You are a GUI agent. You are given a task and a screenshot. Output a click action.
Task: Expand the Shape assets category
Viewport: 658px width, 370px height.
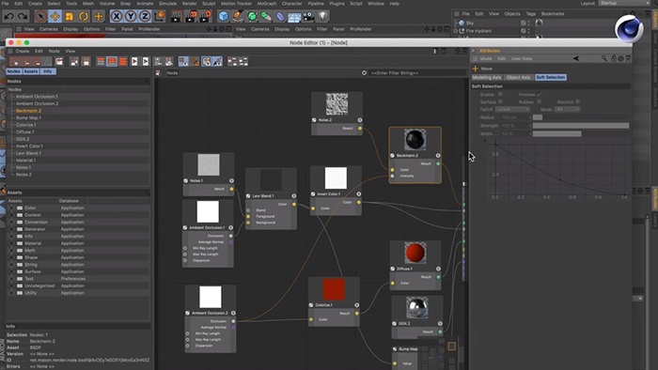(11, 257)
